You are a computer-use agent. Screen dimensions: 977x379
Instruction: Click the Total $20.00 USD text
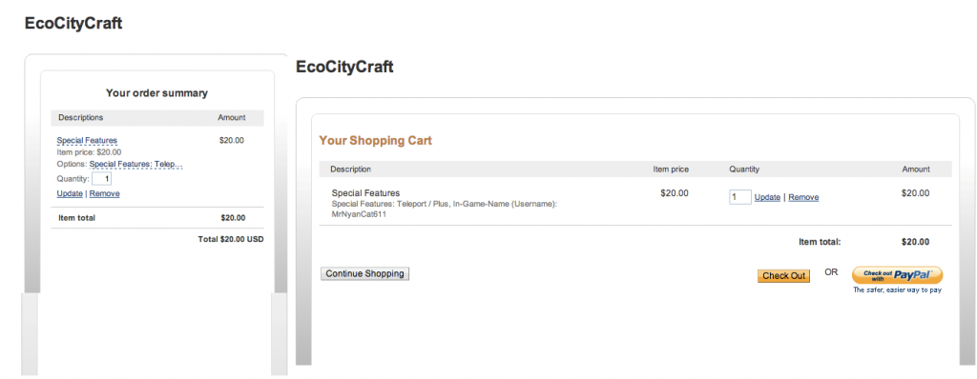pyautogui.click(x=231, y=240)
